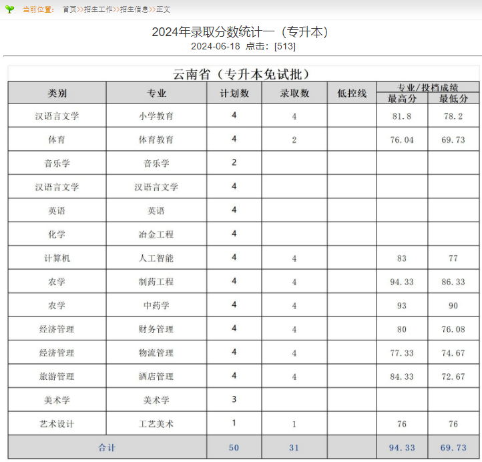Image resolution: width=482 pixels, height=462 pixels.
Task: Click the 低控线 column header
Action: tap(352, 93)
